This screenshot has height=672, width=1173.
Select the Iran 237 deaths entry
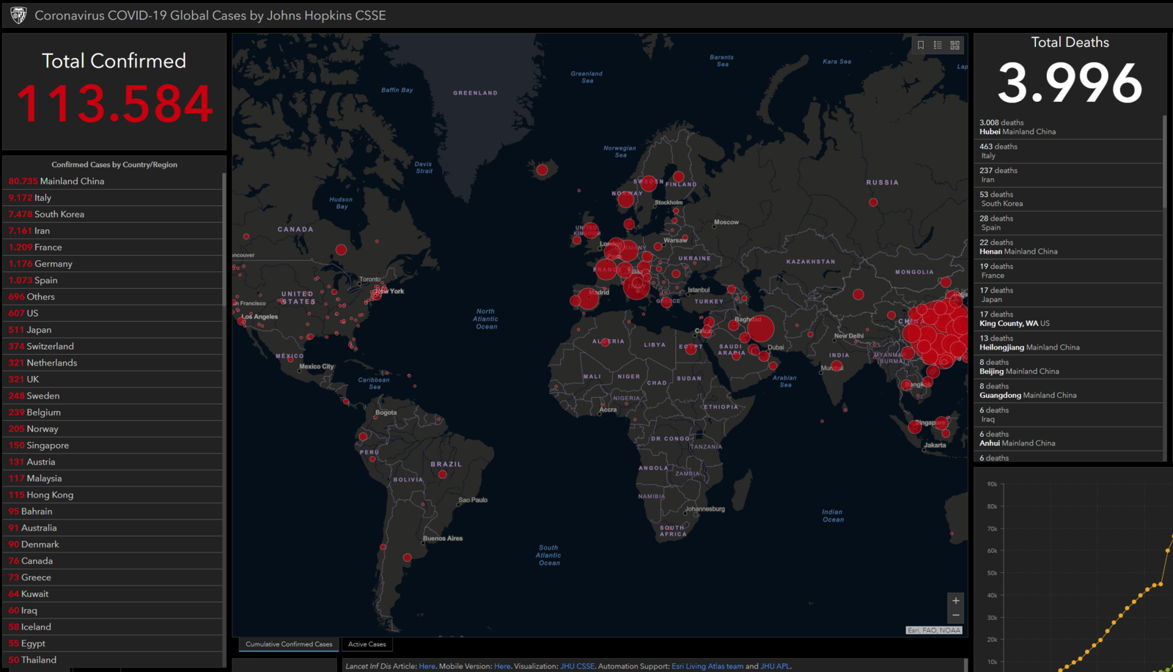[1069, 175]
